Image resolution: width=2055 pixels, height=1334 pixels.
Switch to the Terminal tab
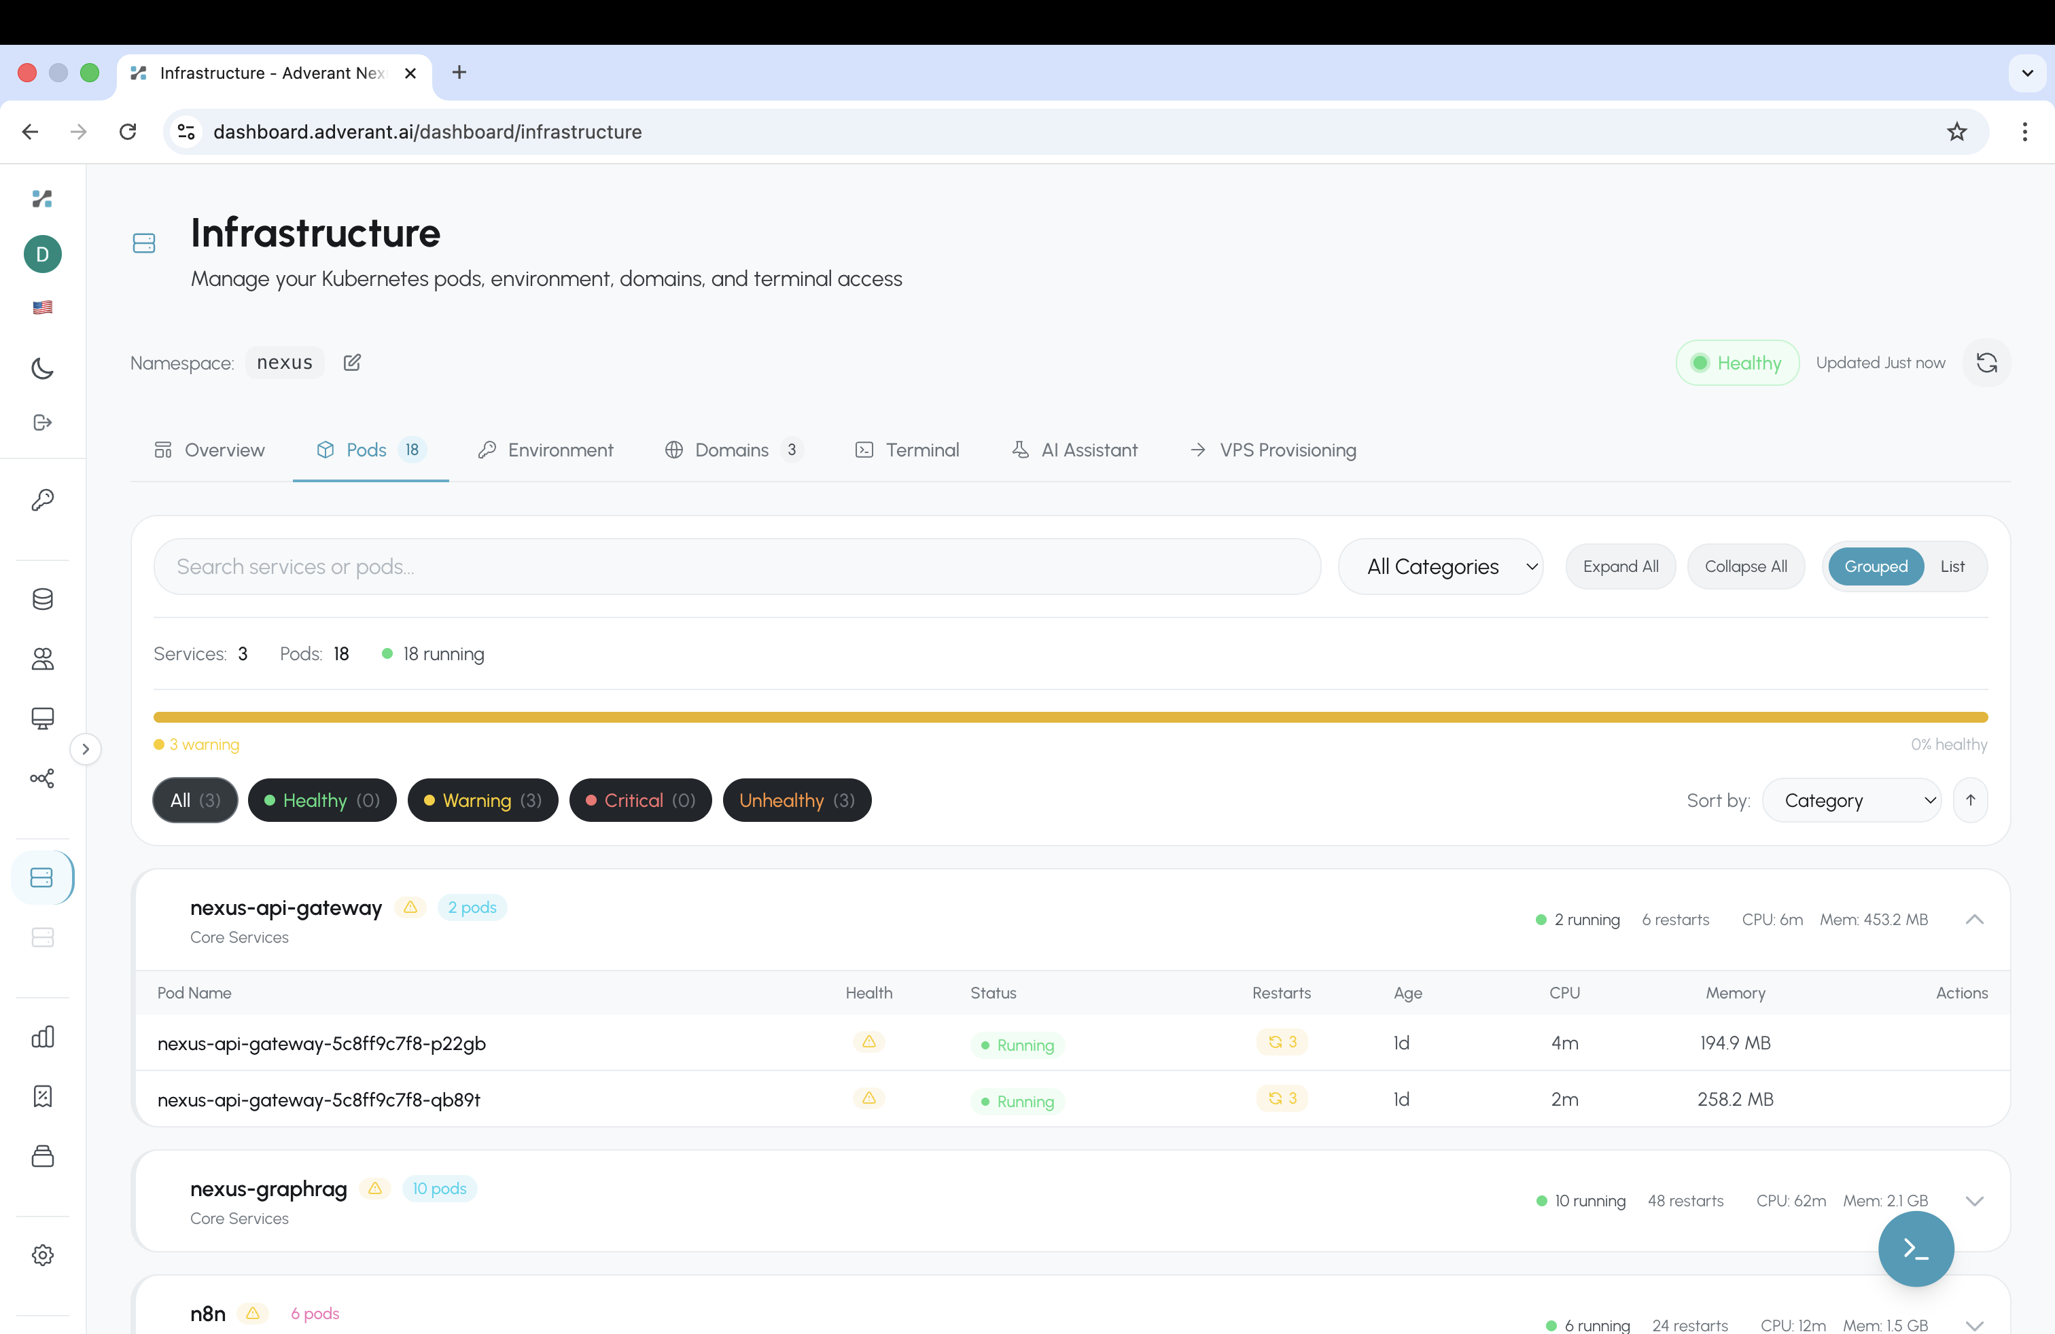[x=907, y=450]
